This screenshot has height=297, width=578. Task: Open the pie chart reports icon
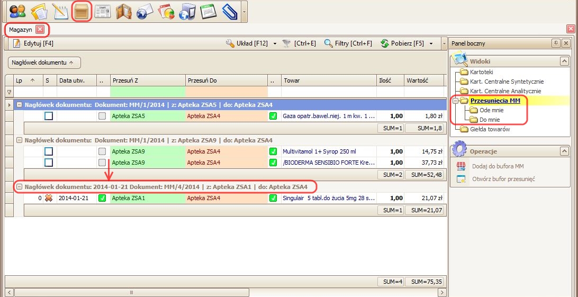166,11
